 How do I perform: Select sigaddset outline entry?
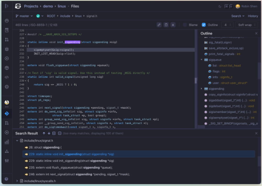point(232,100)
